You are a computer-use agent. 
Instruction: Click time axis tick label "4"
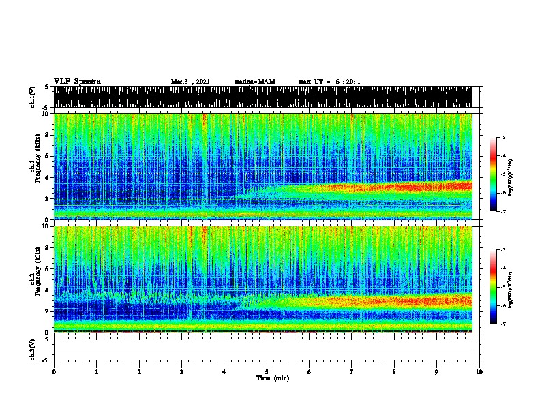tap(224, 371)
